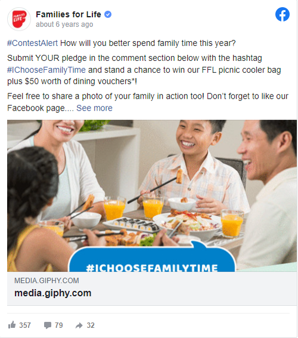The height and width of the screenshot is (338, 298).
Task: Click the MEDIA.GIPHY.COM domain label
Action: (x=46, y=281)
